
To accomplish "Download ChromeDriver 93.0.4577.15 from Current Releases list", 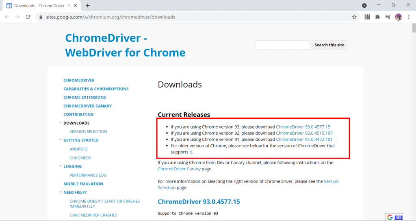I will (303, 127).
